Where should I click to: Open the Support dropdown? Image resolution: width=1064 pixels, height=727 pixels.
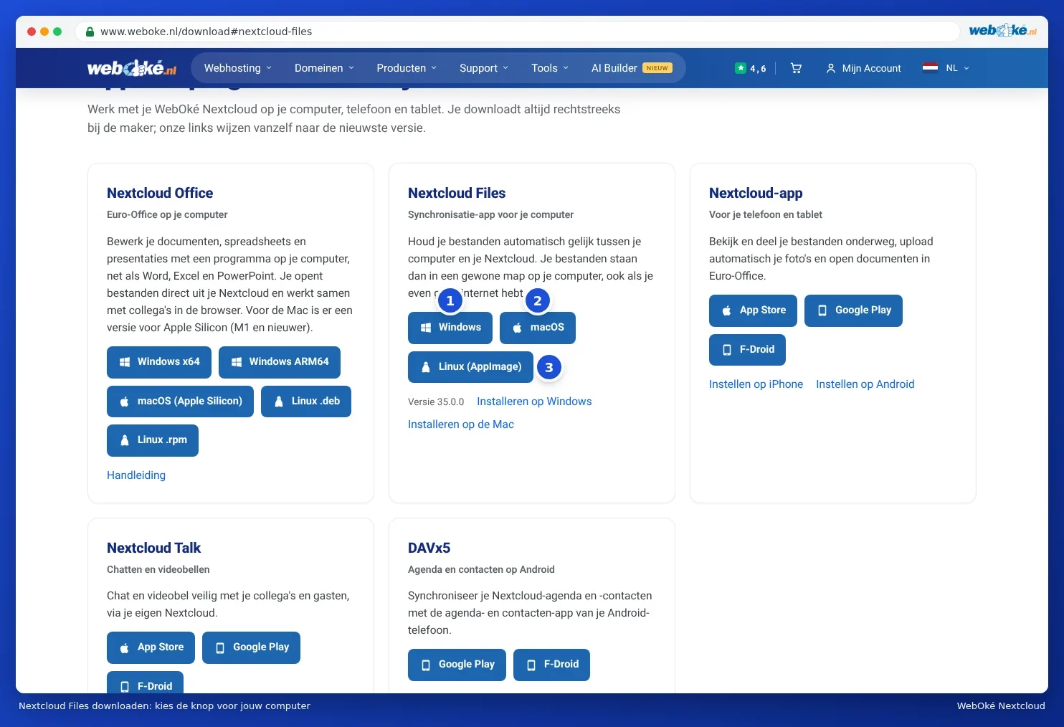coord(484,68)
